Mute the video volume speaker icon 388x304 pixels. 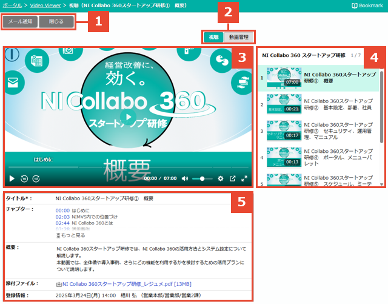point(184,178)
